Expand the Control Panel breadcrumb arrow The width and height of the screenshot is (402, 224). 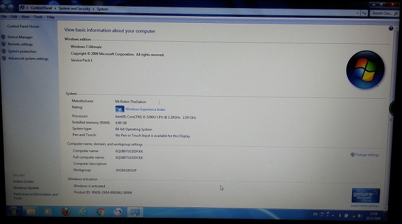pos(55,9)
